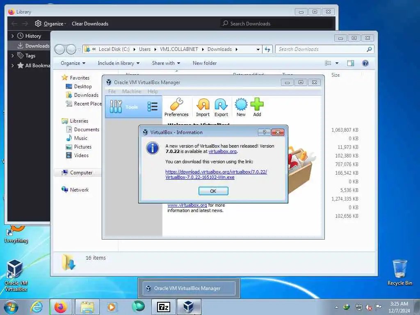Open the www.virtualbox.org link in Manager
Screen dimensions: 420x315
[187, 205]
